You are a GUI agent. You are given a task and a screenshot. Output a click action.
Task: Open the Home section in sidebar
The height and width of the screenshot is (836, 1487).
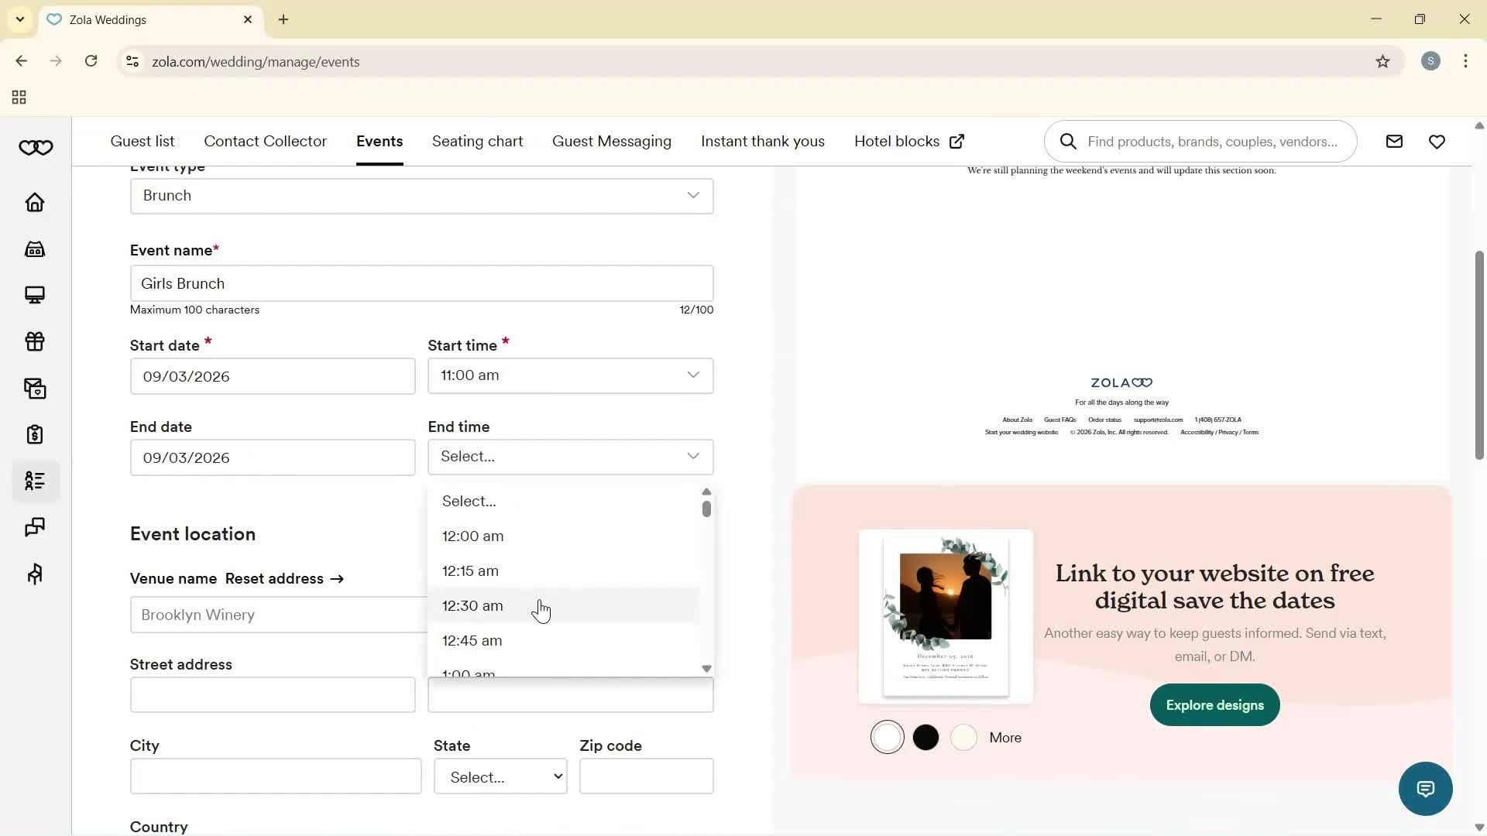(35, 202)
